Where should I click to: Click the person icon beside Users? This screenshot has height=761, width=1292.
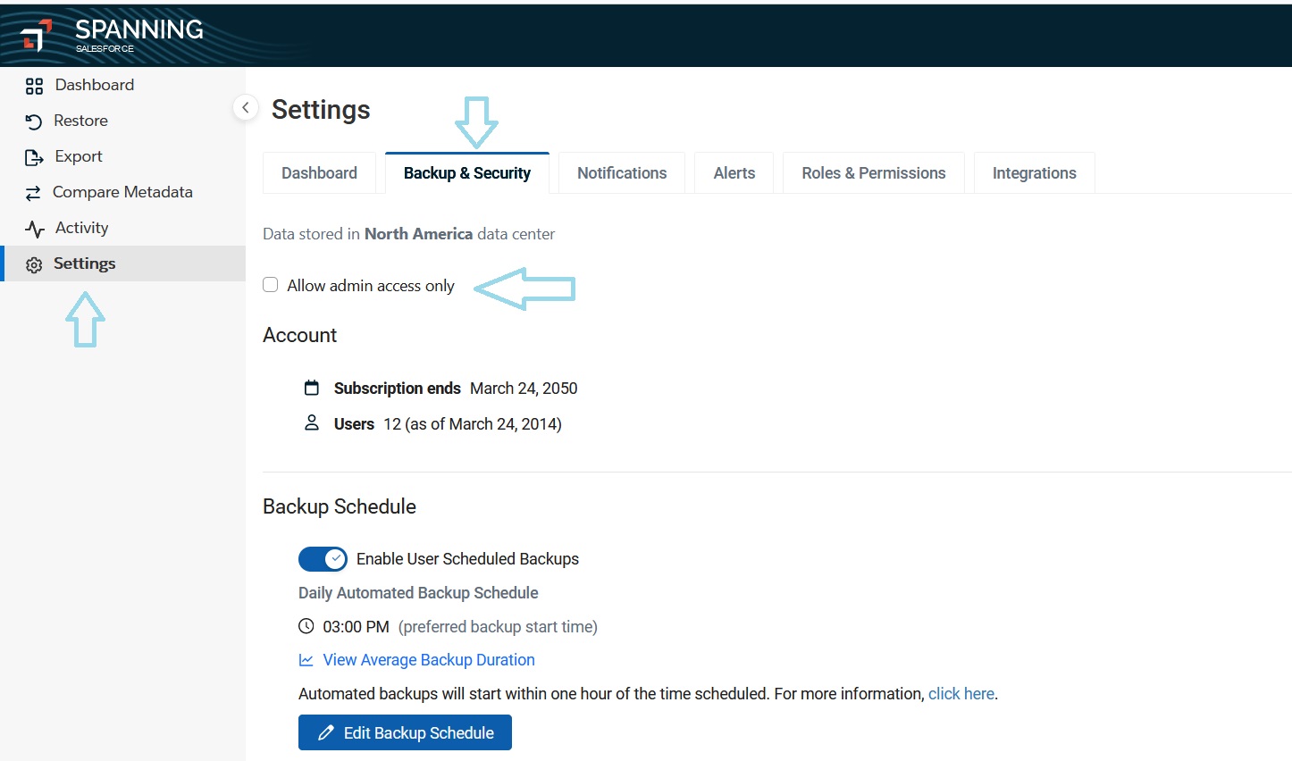coord(312,422)
